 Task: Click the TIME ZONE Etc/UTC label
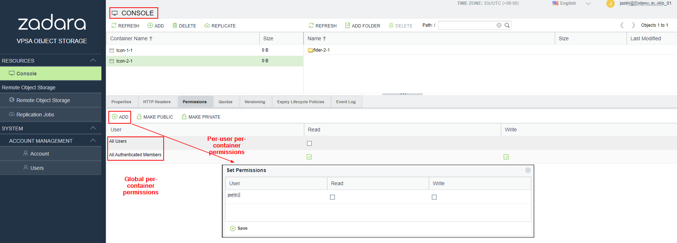click(488, 3)
